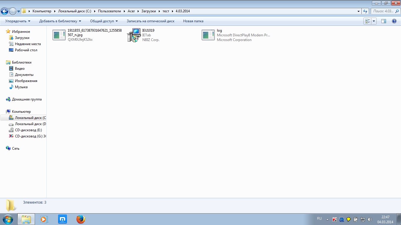The image size is (401, 225).
Task: Select Загрузки in the favorites sidebar
Action: [x=22, y=38]
